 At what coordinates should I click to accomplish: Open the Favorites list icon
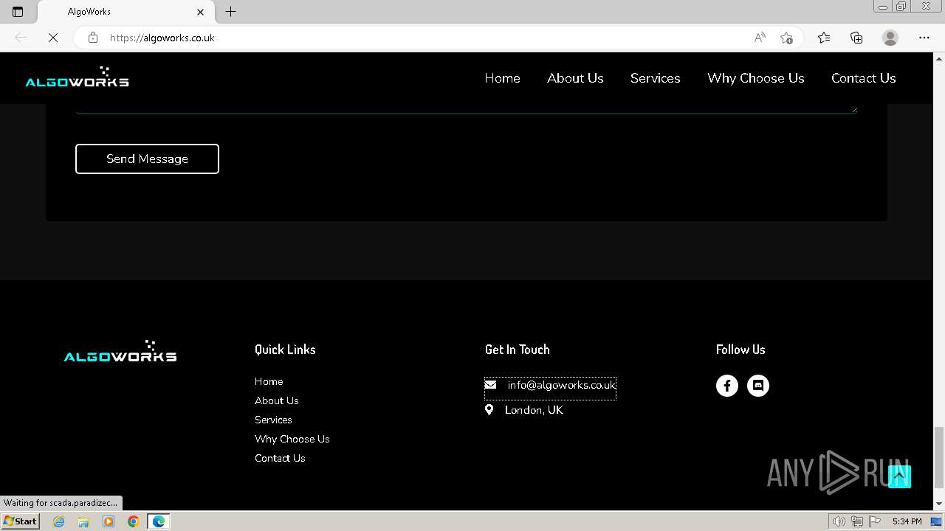coord(824,38)
